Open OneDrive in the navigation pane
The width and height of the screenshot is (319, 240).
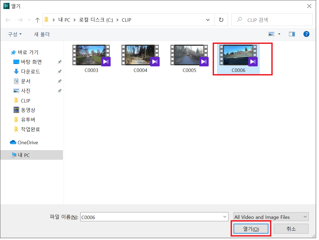28,143
